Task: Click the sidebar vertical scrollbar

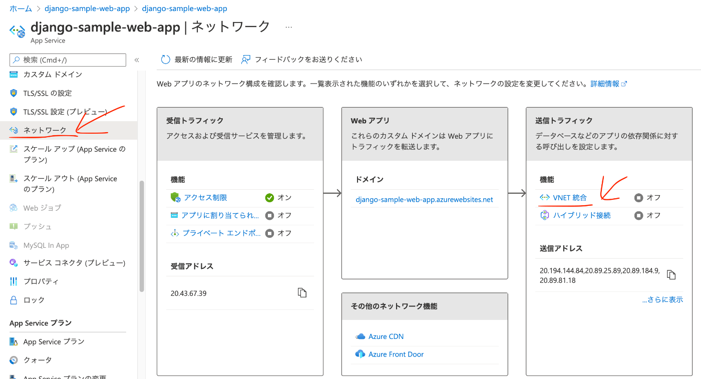Action: (x=142, y=235)
